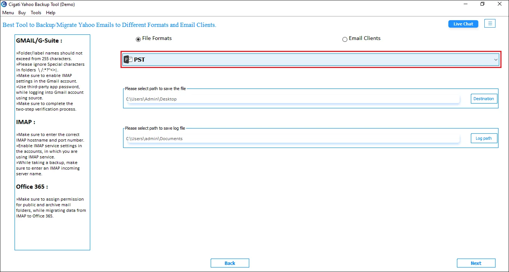
Task: Open the PST file format combo box
Action: [x=311, y=60]
